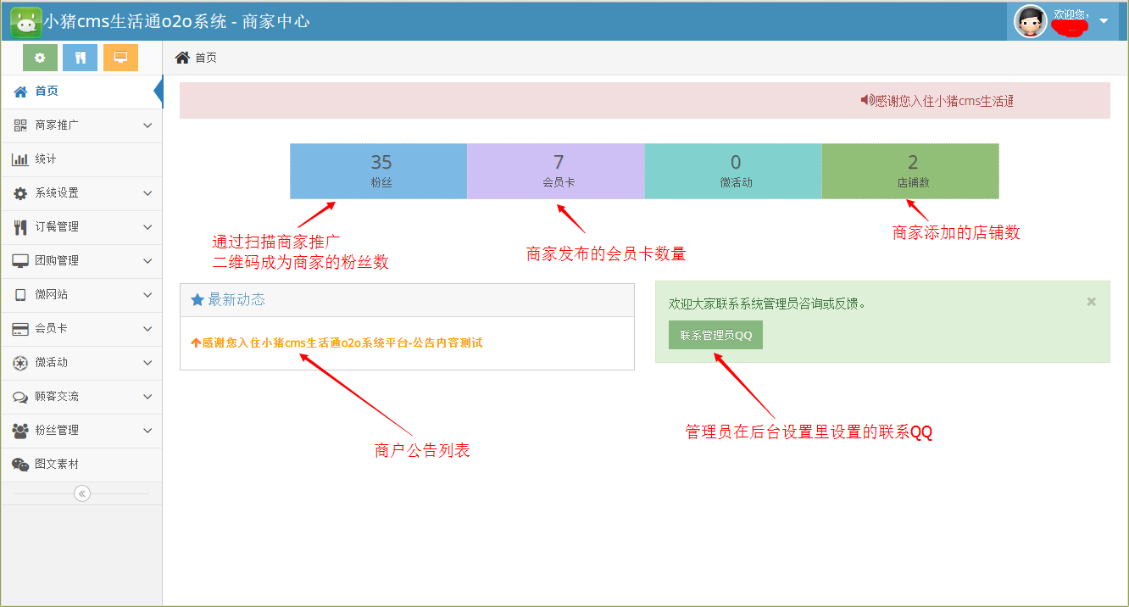Click the orange monitor shortcut button
This screenshot has width=1129, height=607.
(x=120, y=58)
